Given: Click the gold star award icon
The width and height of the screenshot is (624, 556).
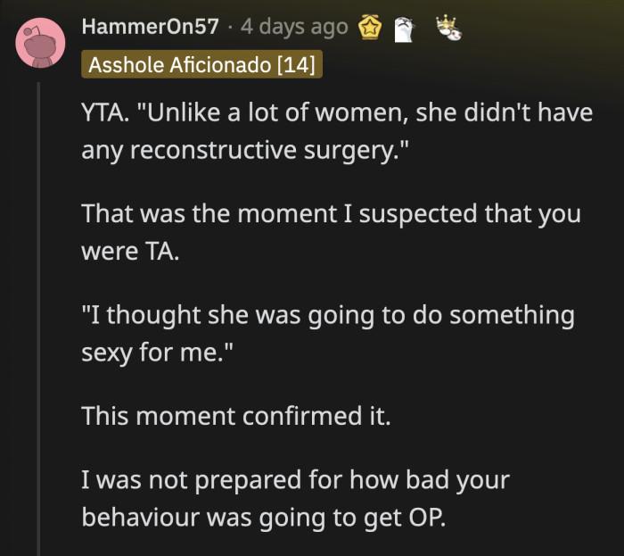Looking at the screenshot, I should click(x=369, y=28).
